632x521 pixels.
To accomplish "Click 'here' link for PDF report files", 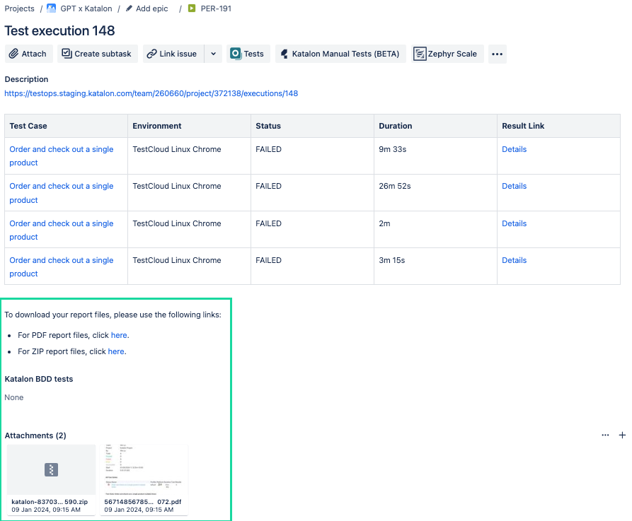I will click(119, 335).
